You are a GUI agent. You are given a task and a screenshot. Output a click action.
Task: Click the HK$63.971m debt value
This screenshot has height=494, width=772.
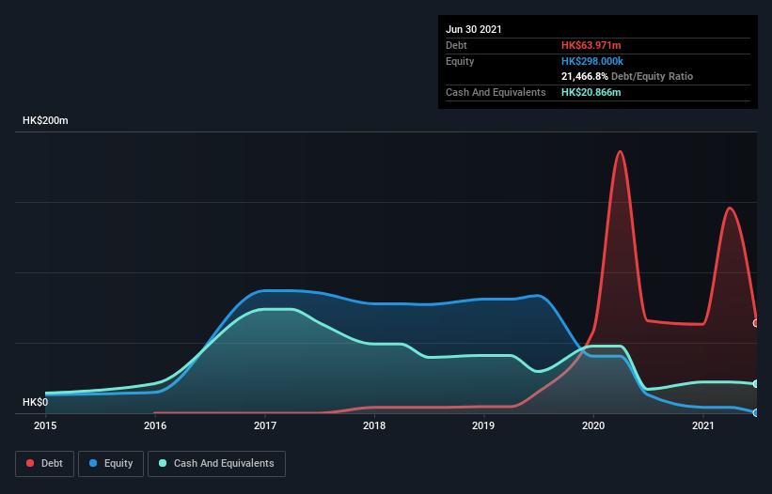coord(591,45)
